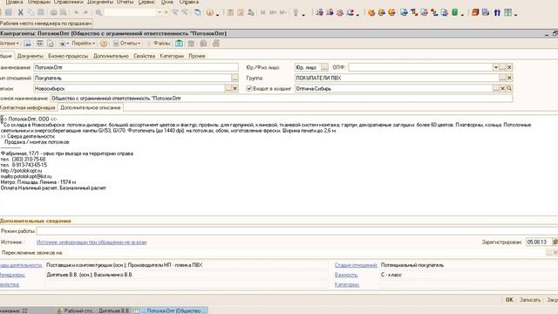This screenshot has height=314, width=558.
Task: Open the calendar picker beside Зарегистрирован date
Action: coord(555,242)
